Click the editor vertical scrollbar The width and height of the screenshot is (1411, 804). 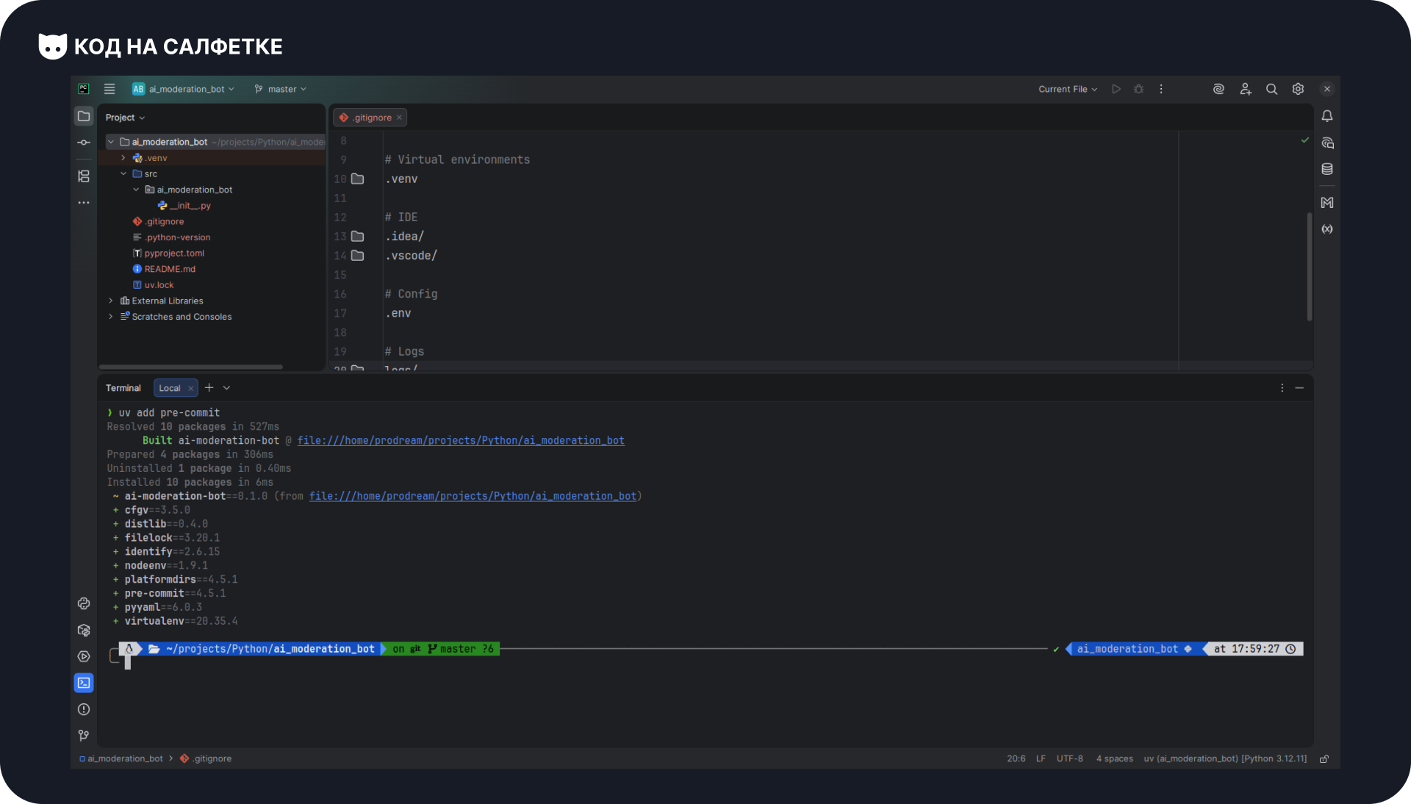click(1309, 266)
